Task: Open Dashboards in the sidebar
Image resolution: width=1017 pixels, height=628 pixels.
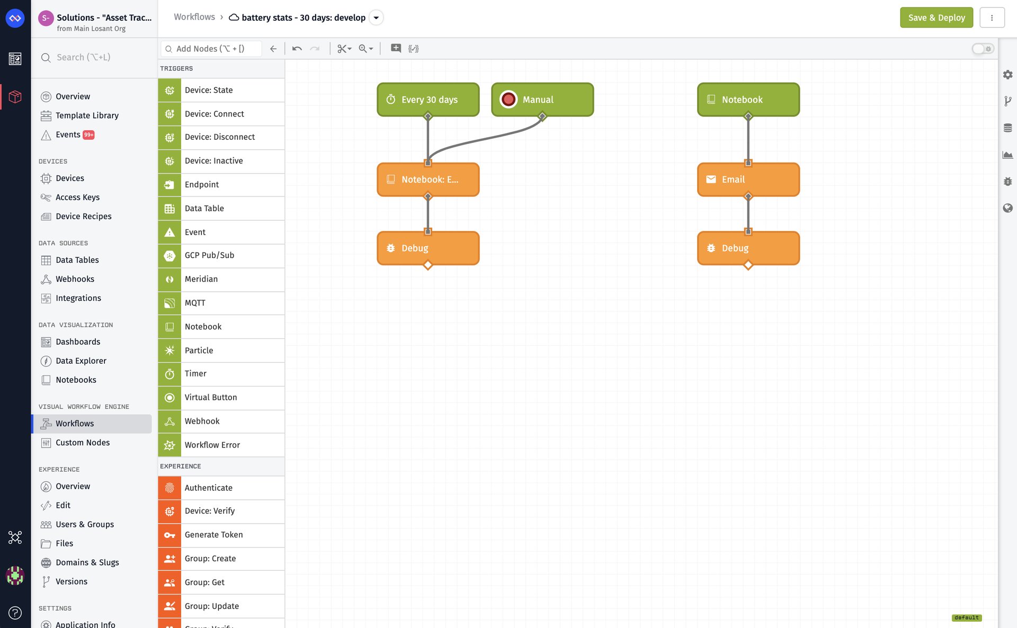Action: (x=78, y=342)
